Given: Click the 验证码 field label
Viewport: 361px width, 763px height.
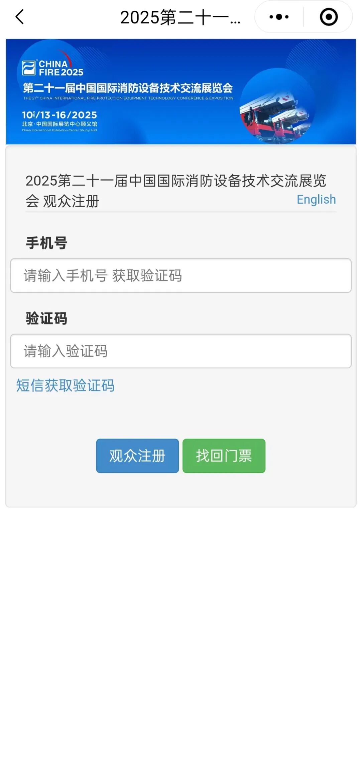Looking at the screenshot, I should 46,318.
